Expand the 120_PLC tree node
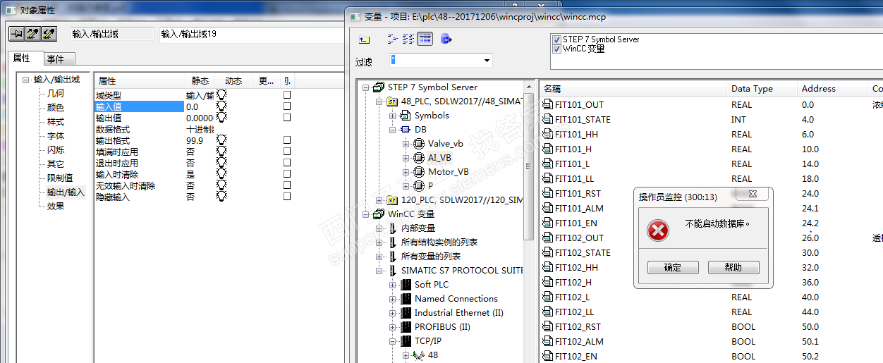883x363 pixels. 379,200
